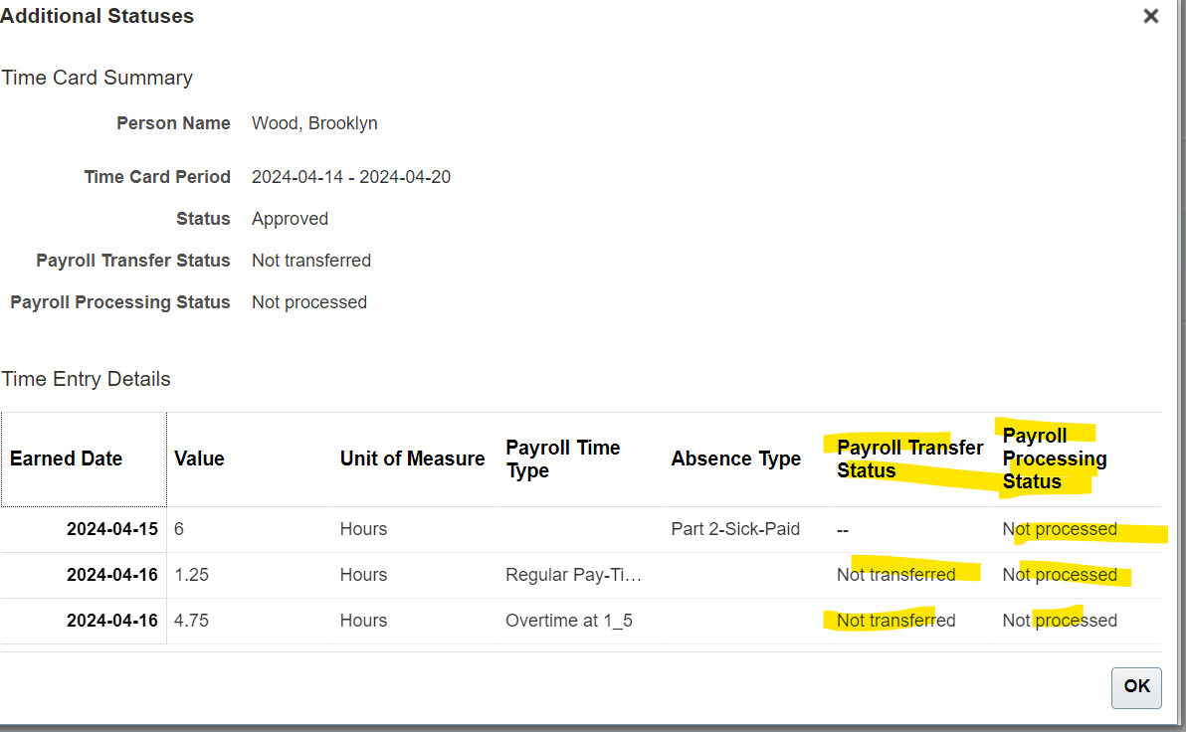1186x732 pixels.
Task: Click the highlighted Payroll Transfer Status header
Action: point(906,458)
